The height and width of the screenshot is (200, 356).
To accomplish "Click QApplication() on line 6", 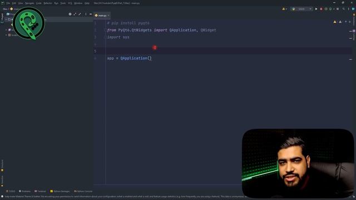I will (136, 58).
